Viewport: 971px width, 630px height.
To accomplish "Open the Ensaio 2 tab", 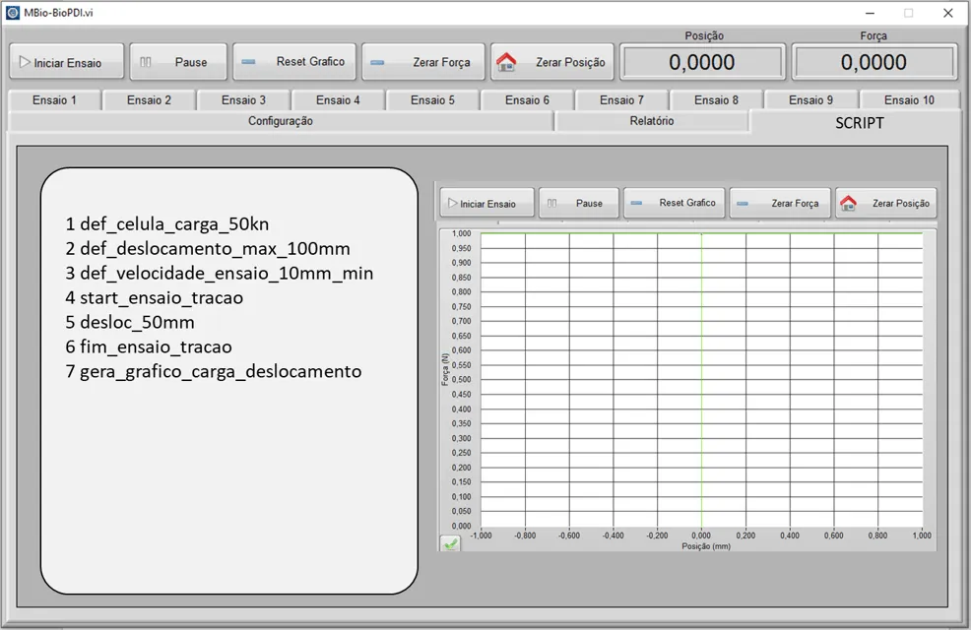I will click(149, 99).
